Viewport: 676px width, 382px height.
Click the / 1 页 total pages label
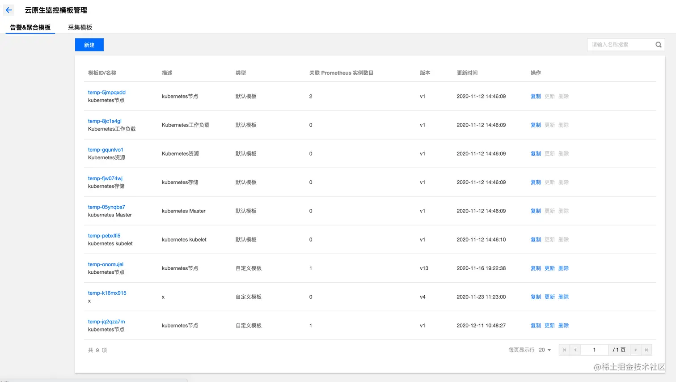pos(619,350)
